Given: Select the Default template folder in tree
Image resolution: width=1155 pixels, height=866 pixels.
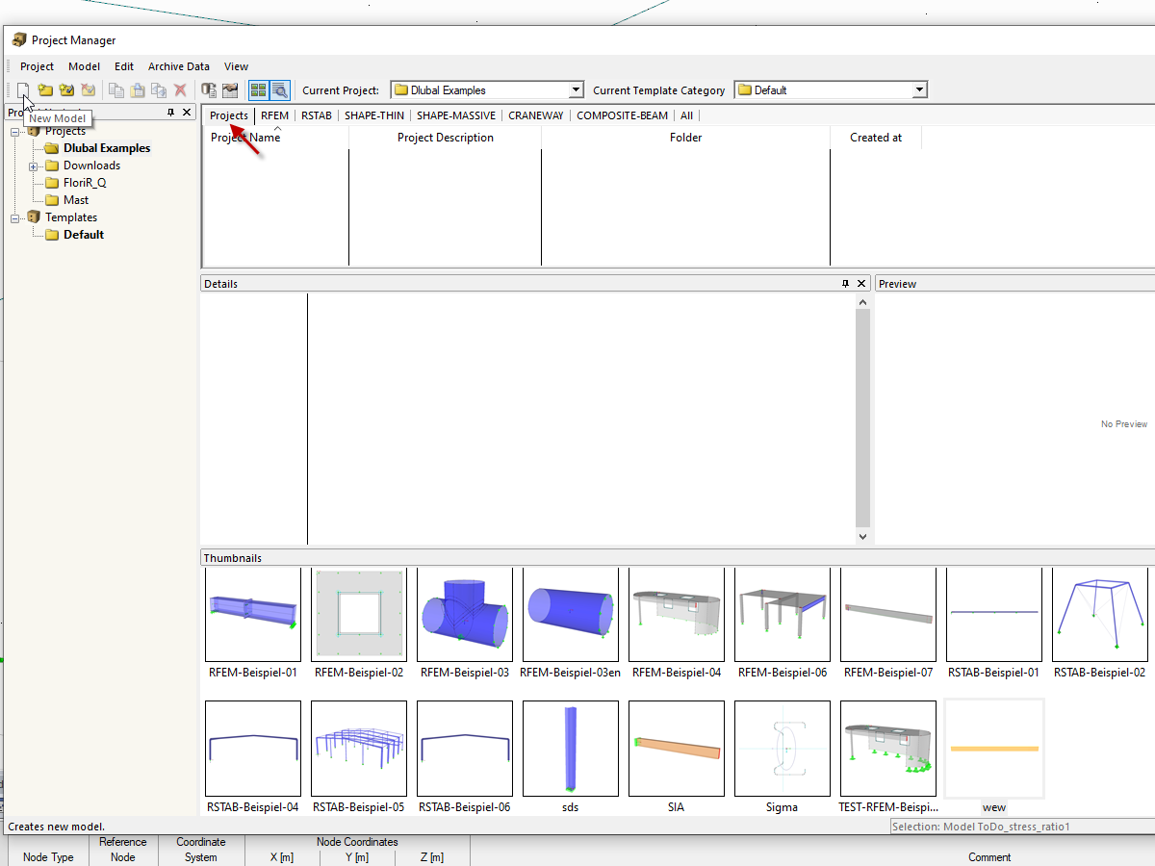Looking at the screenshot, I should (84, 235).
